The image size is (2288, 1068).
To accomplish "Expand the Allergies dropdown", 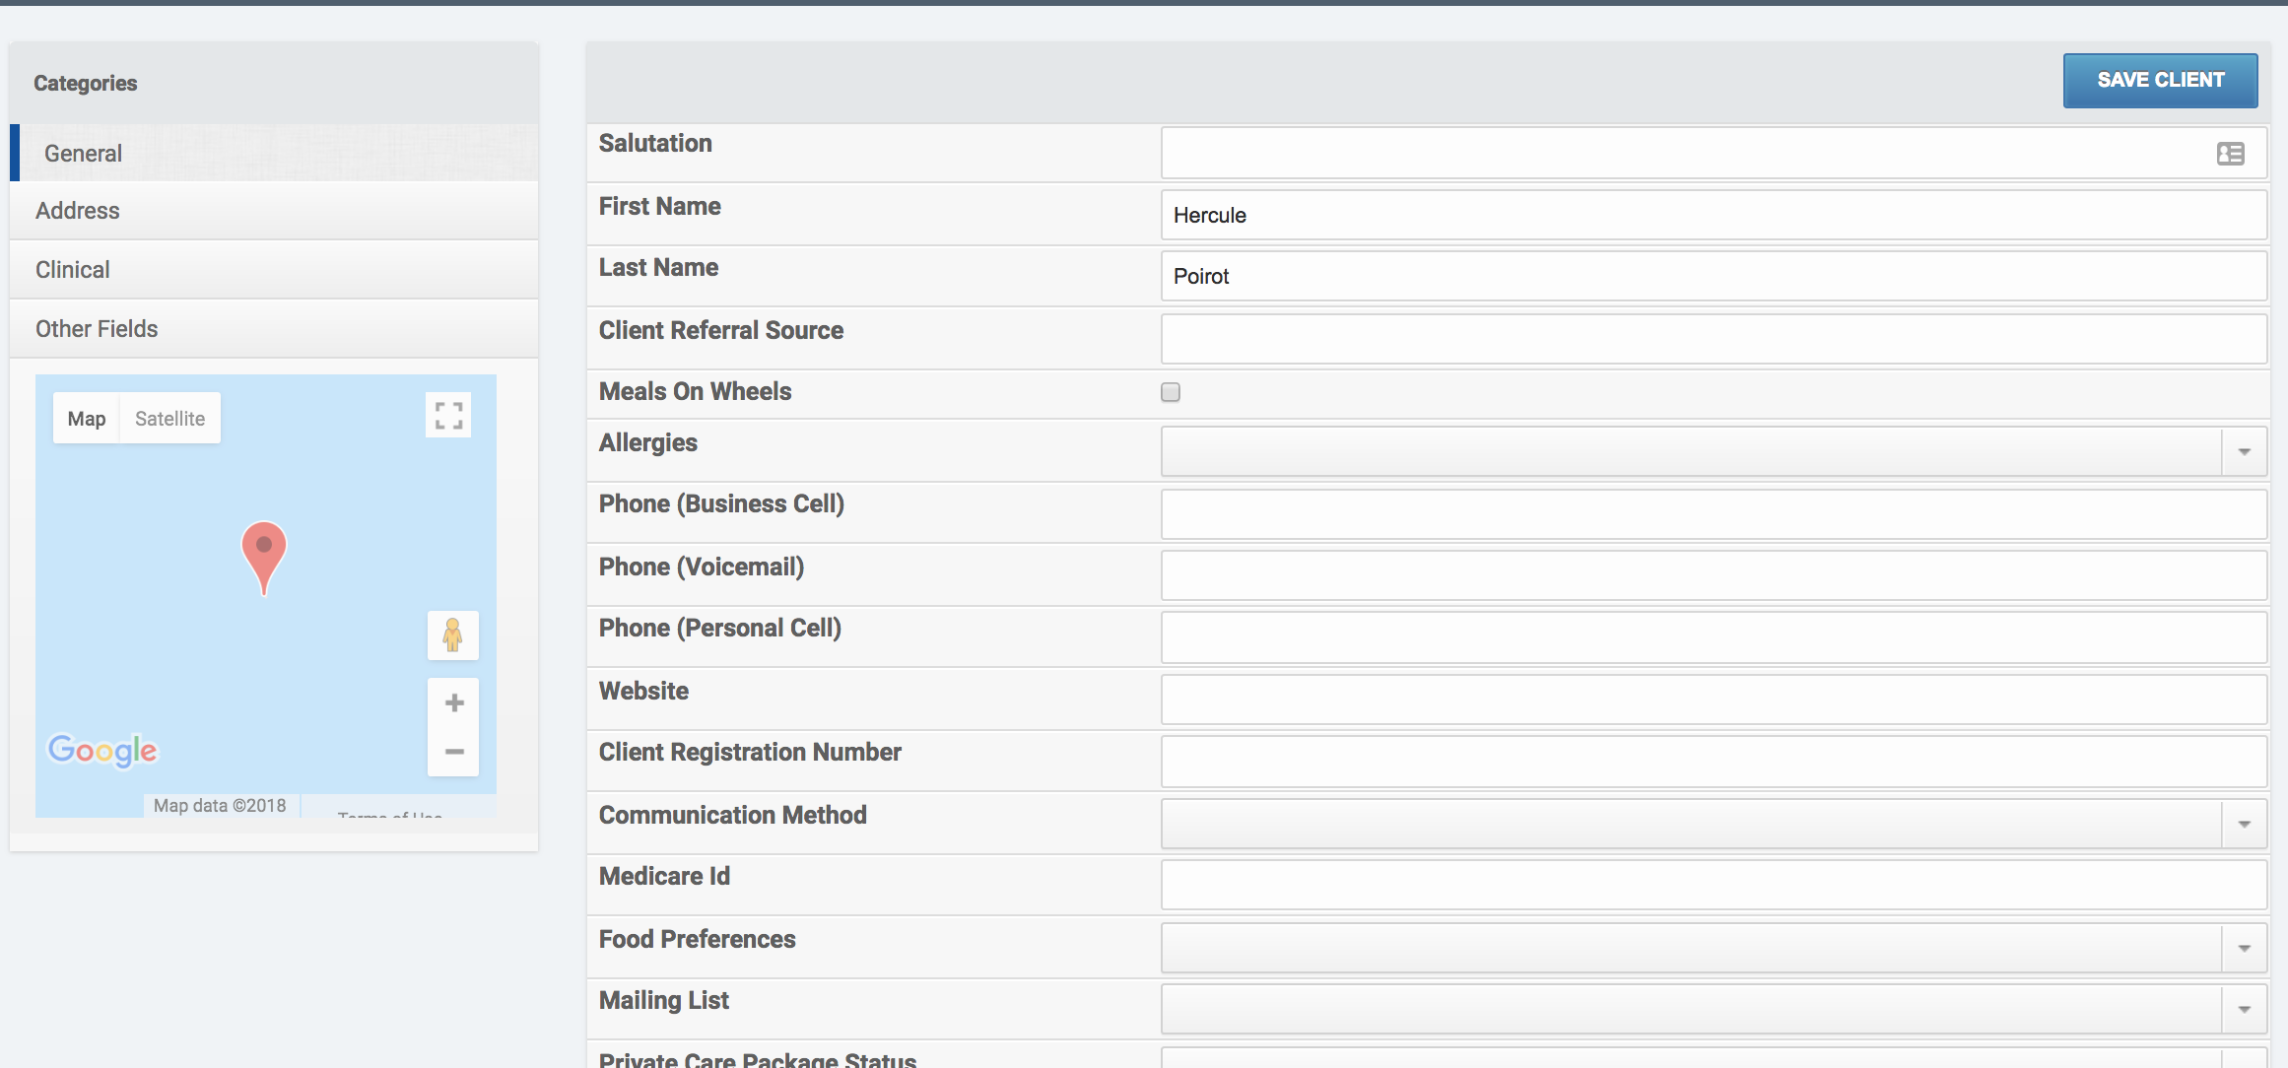I will (2244, 452).
